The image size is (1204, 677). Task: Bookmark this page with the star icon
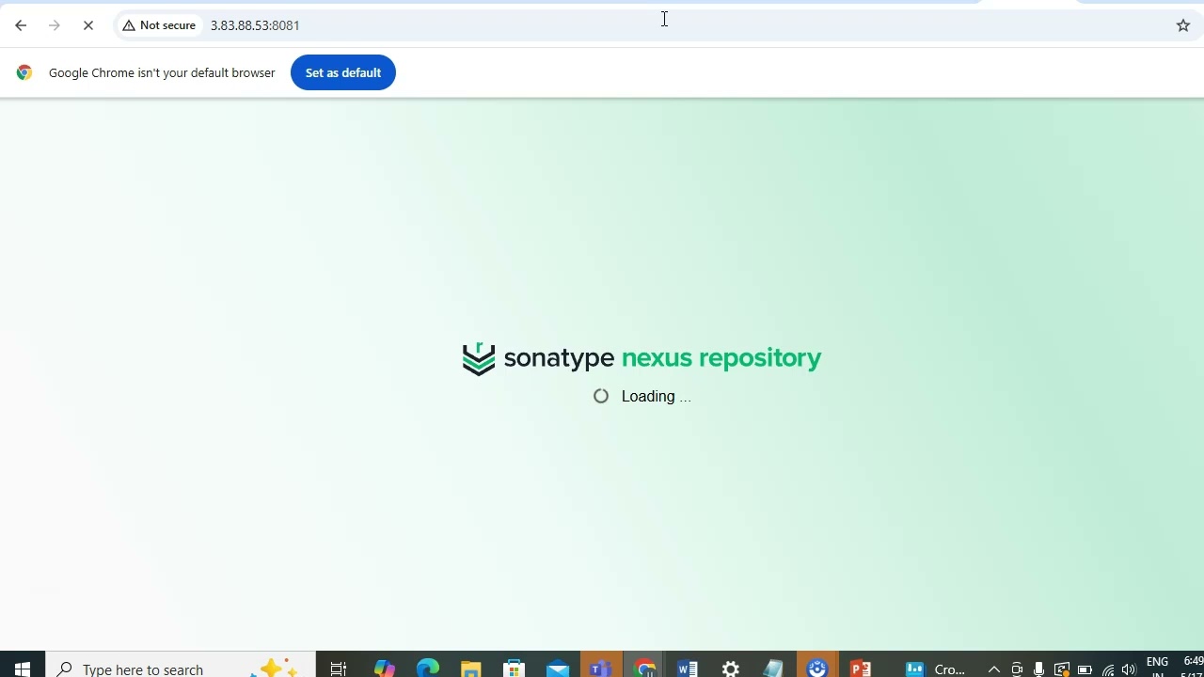click(x=1183, y=25)
